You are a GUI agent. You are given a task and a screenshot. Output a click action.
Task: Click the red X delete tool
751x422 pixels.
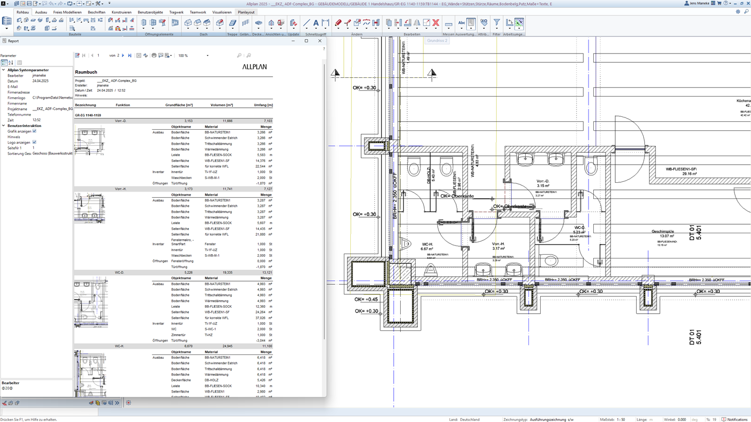click(436, 23)
